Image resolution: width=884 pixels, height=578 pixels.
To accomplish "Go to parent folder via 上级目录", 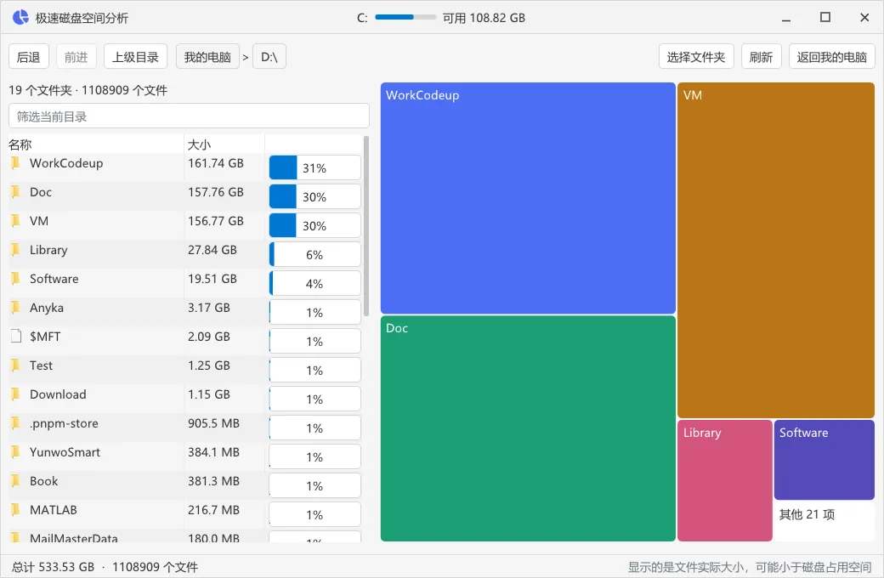I will click(135, 56).
